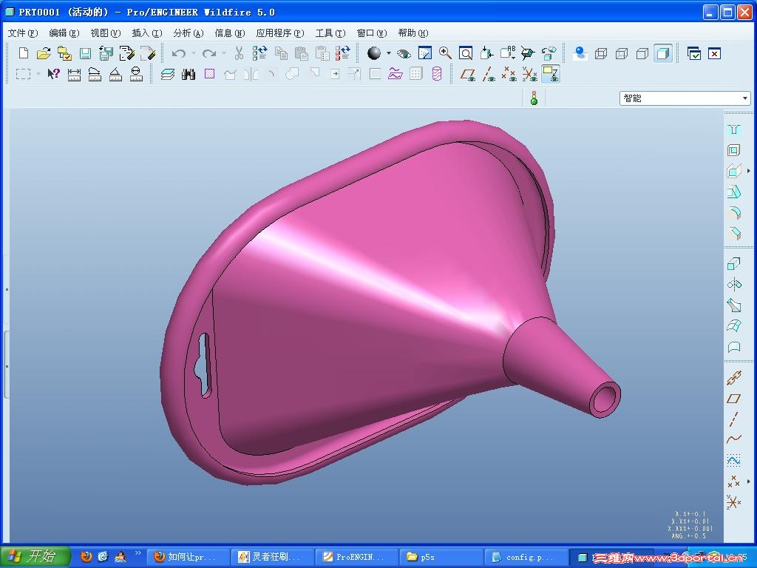The width and height of the screenshot is (757, 568).
Task: Open the 工具(T) menu
Action: tap(330, 33)
